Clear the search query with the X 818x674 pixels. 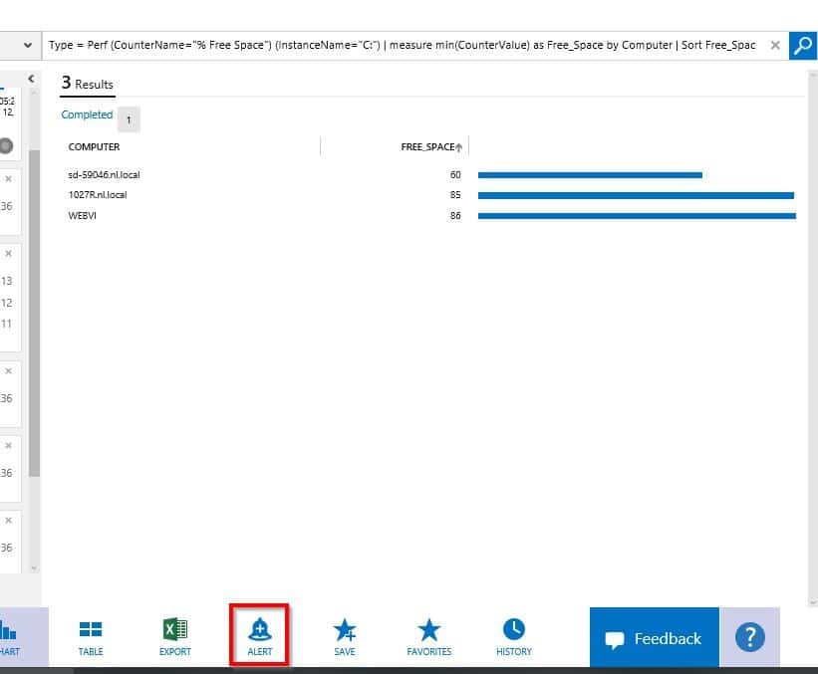(x=775, y=46)
